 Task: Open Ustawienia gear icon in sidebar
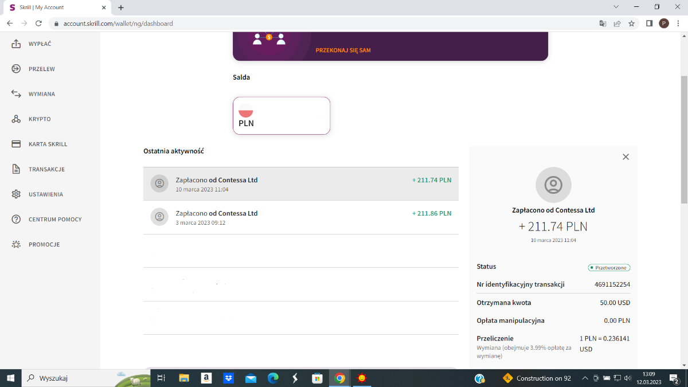pos(17,194)
